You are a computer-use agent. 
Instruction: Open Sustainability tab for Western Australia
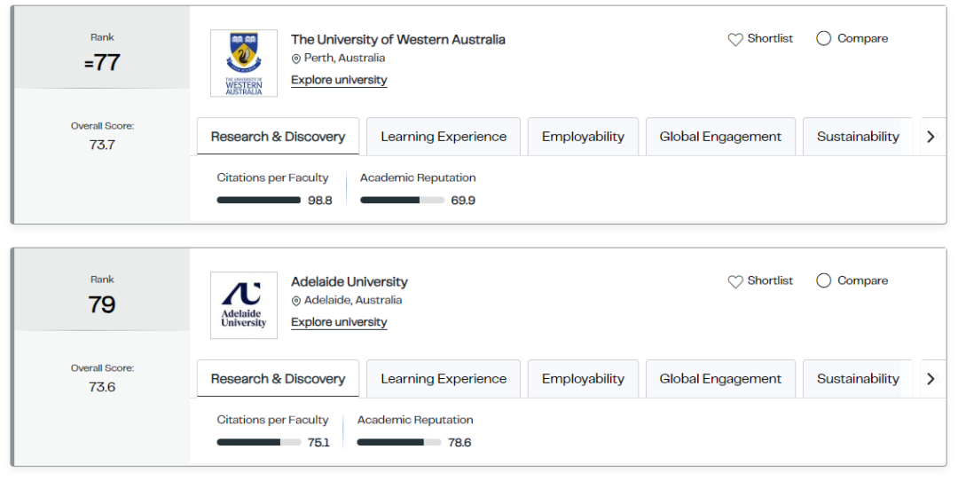pyautogui.click(x=858, y=137)
